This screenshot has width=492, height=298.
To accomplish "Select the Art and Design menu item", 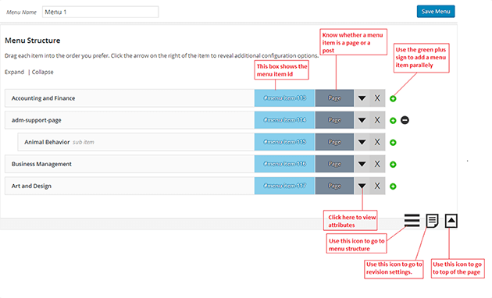I will coord(130,186).
